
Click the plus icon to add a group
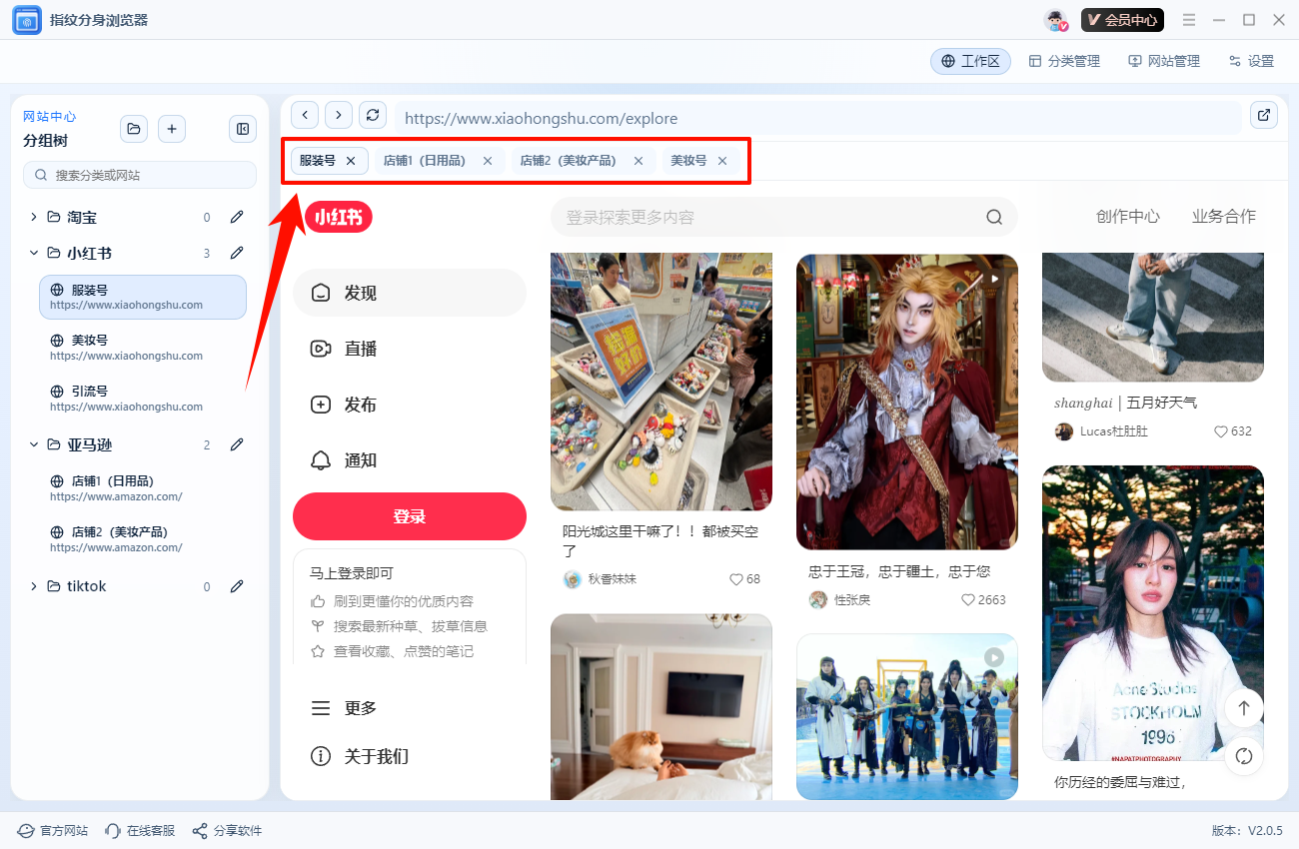[172, 129]
